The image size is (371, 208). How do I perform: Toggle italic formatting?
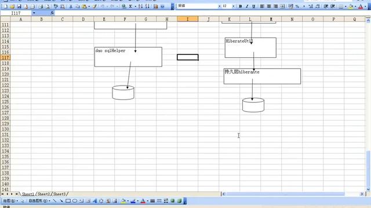pyautogui.click(x=247, y=6)
